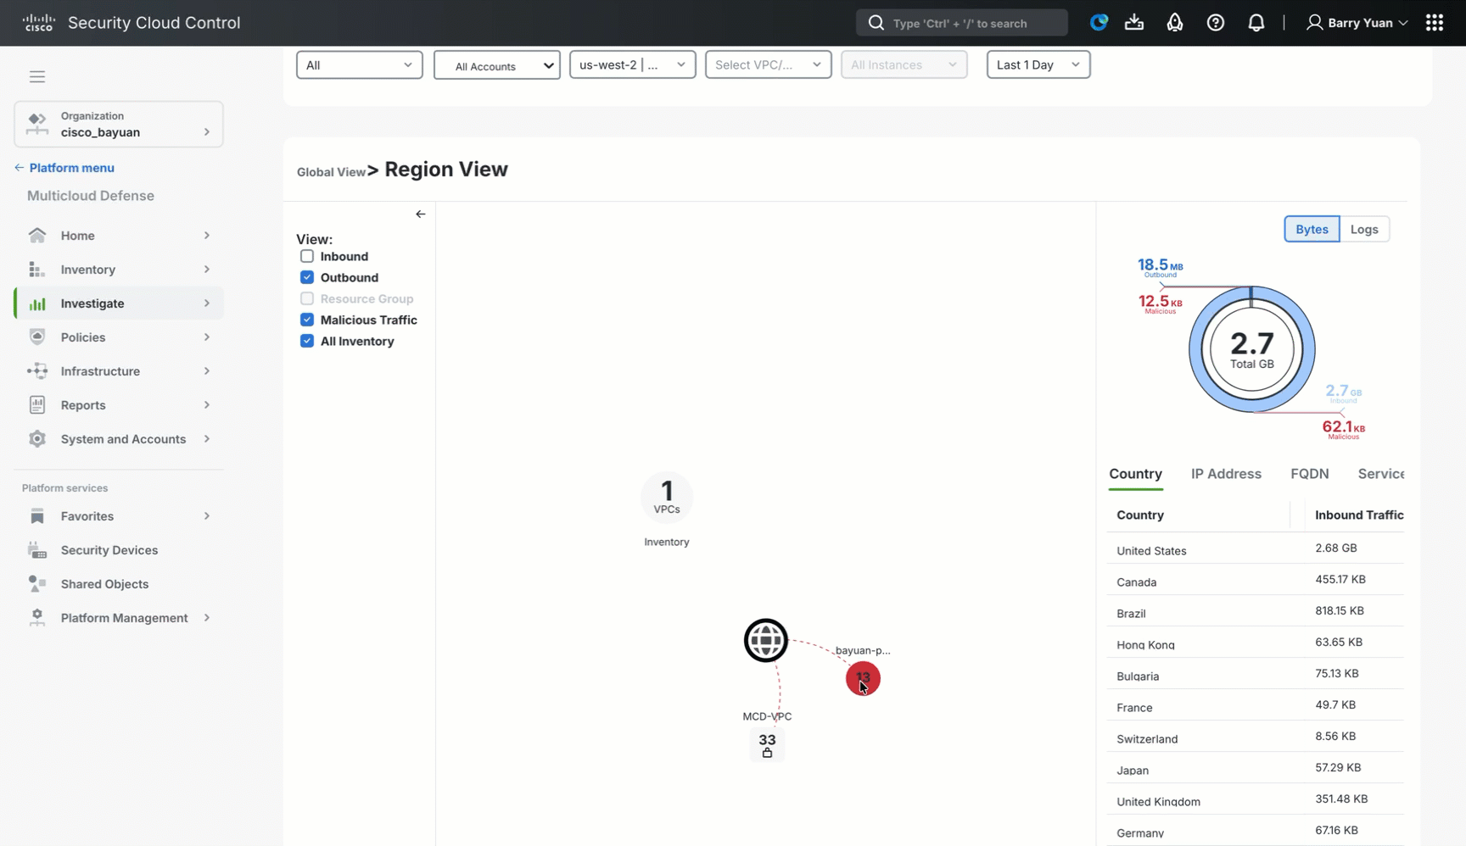
Task: Go back via the Global View breadcrumb
Action: [331, 171]
